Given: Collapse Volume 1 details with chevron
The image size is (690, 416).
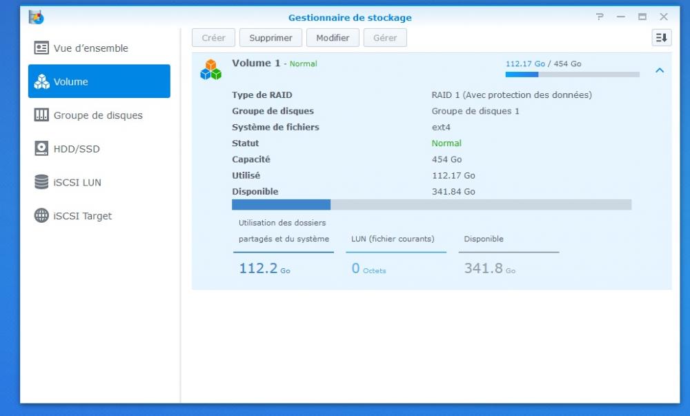Looking at the screenshot, I should 660,70.
